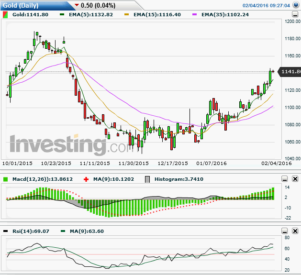Click the red cross MA(9) MACD legend icon
301x275 pixels.
point(86,179)
